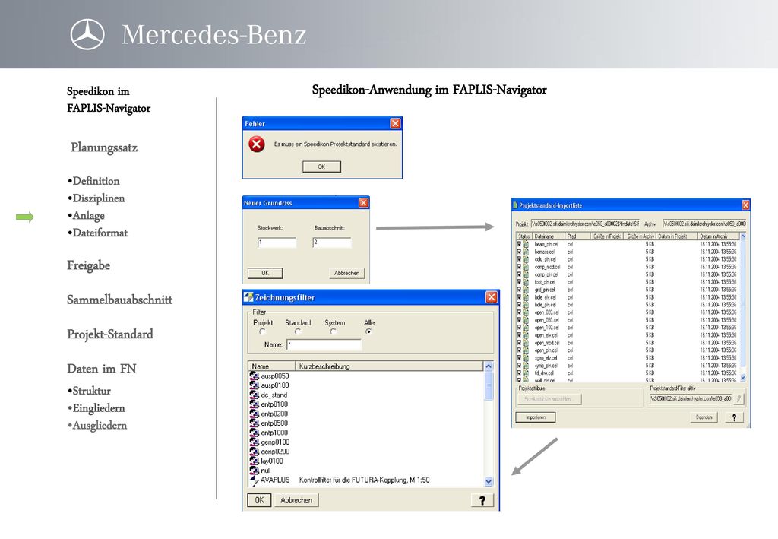Uncheck the foot_pln.cel checkbox
The height and width of the screenshot is (539, 778).
tap(520, 282)
